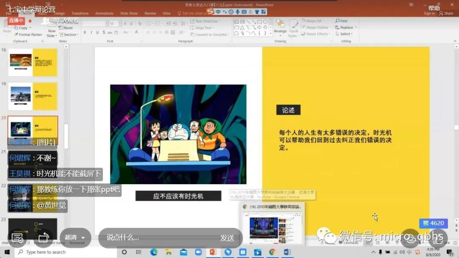Screen dimensions: 459x258
Task: Click Sign in link
Action: 429,14
